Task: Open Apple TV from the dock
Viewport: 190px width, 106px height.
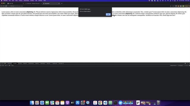Action: pos(72,103)
